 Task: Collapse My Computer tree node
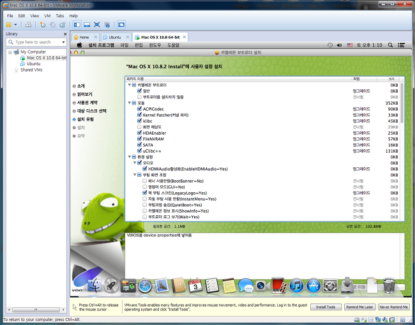(x=10, y=52)
